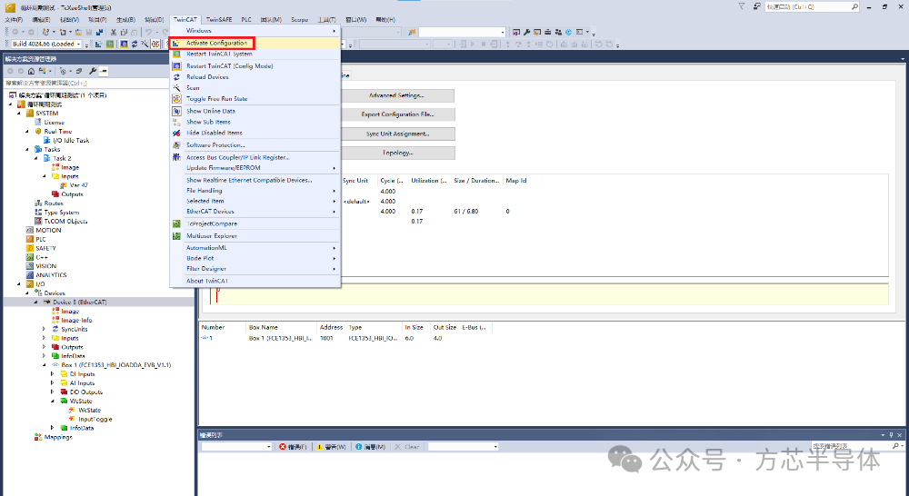Collapse the SYSTEM node in the tree
Viewport: 909px width, 496px height.
point(19,114)
